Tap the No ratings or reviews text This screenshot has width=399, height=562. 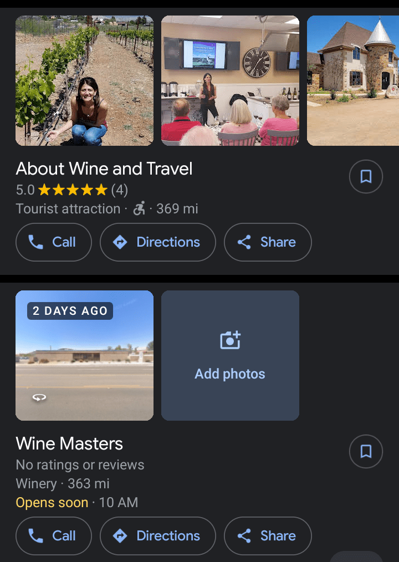coord(80,465)
